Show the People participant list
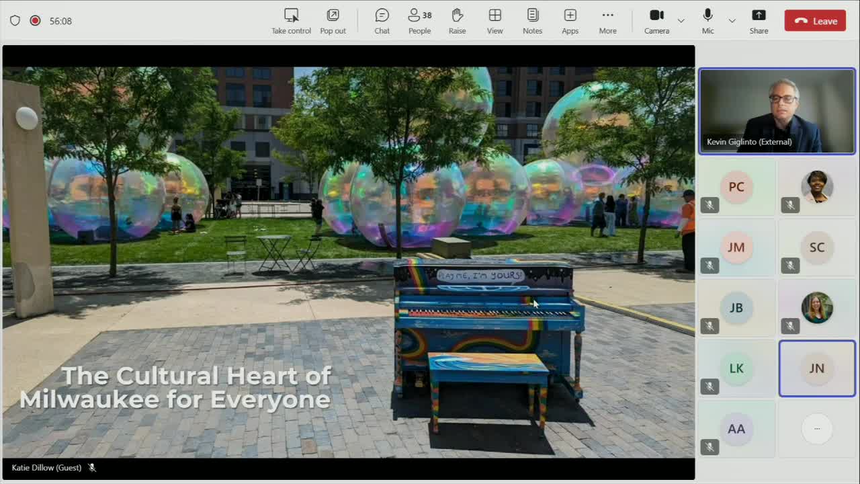The width and height of the screenshot is (860, 484). (x=420, y=21)
